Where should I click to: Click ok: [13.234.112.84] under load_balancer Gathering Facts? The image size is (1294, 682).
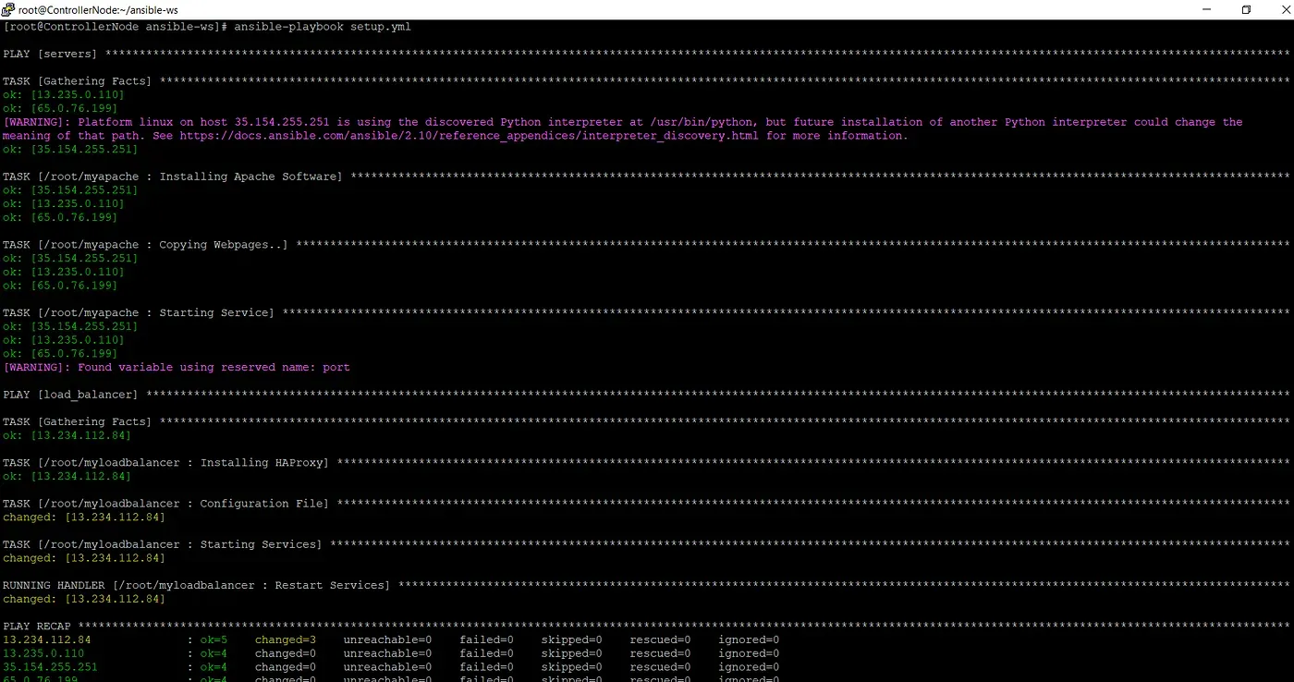click(x=67, y=435)
